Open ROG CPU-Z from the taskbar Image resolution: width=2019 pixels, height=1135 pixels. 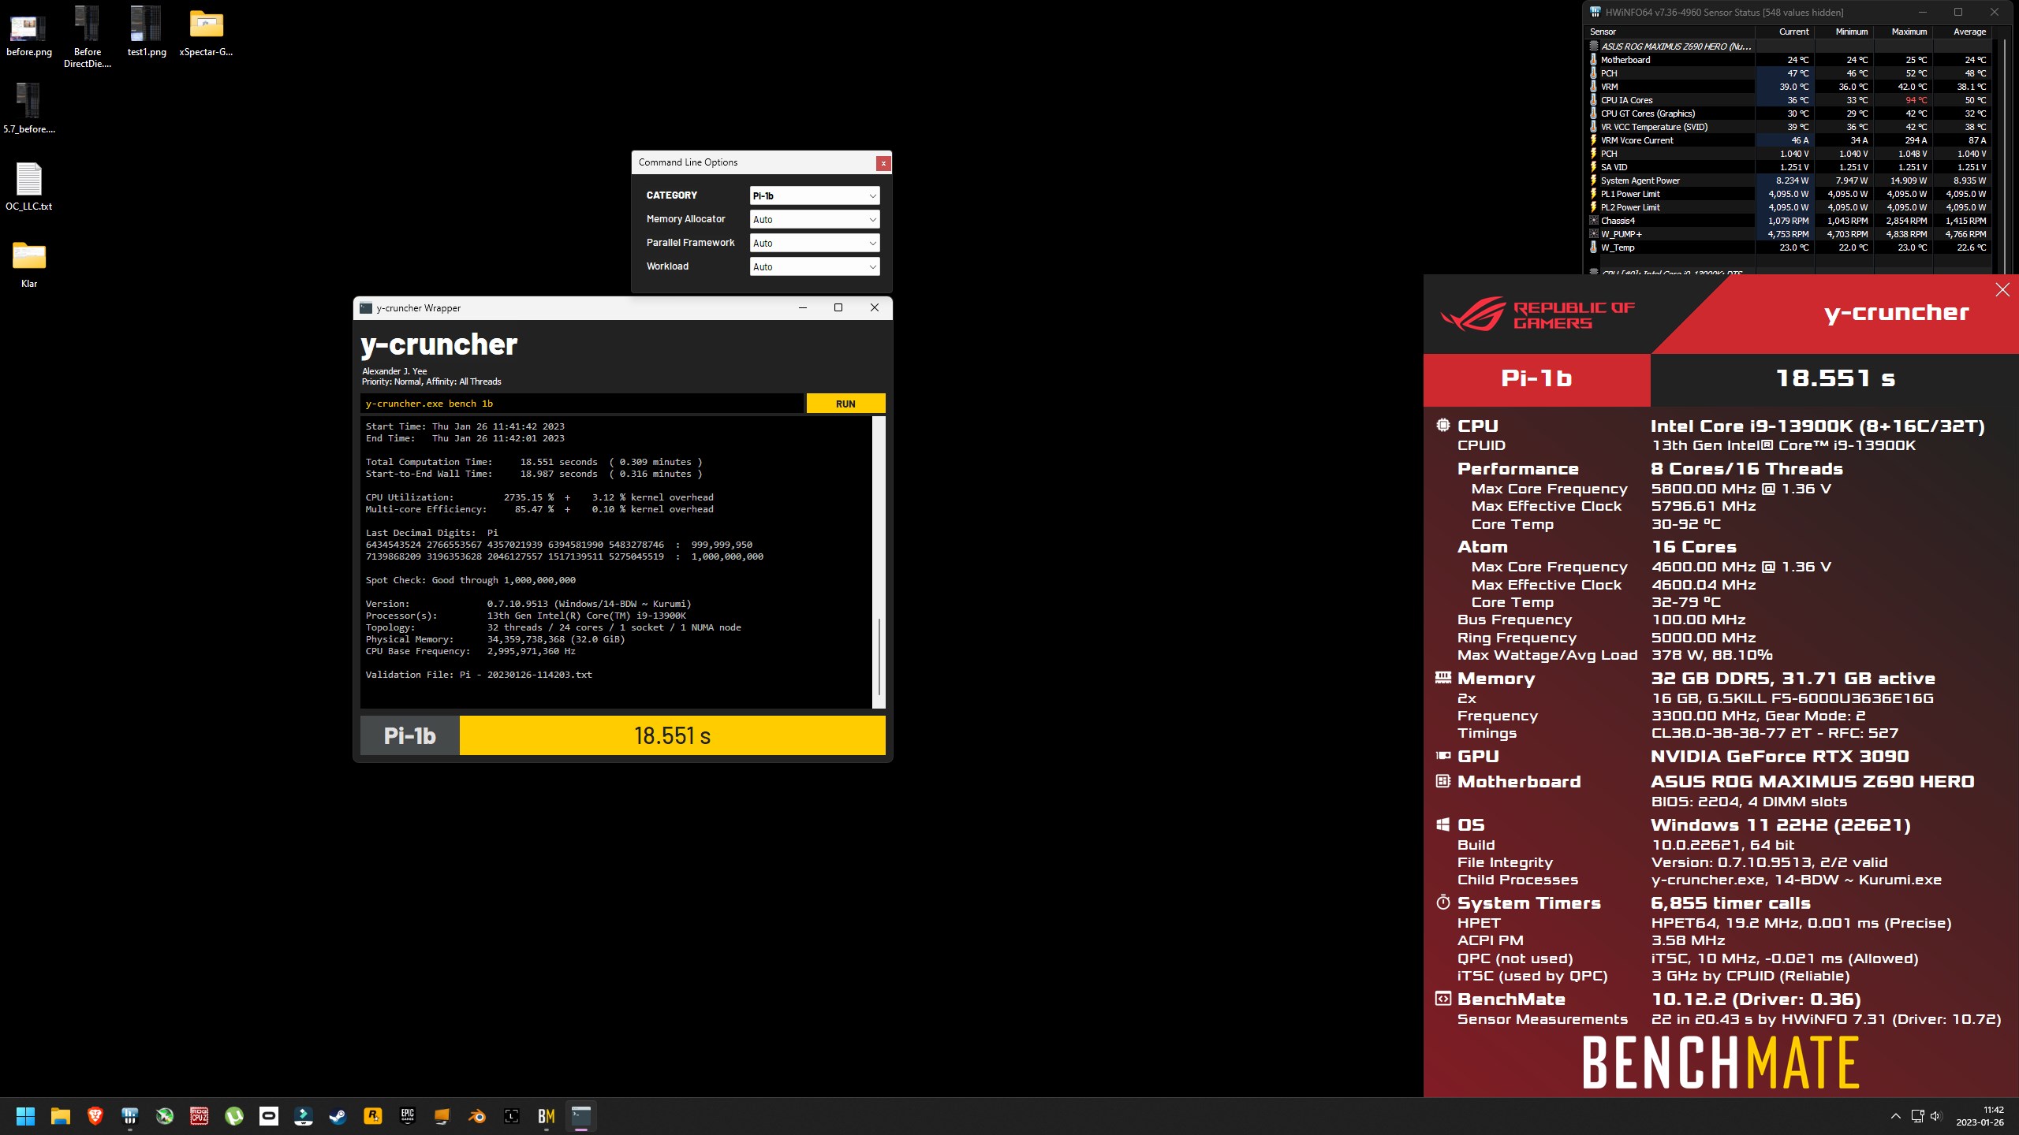click(x=200, y=1116)
